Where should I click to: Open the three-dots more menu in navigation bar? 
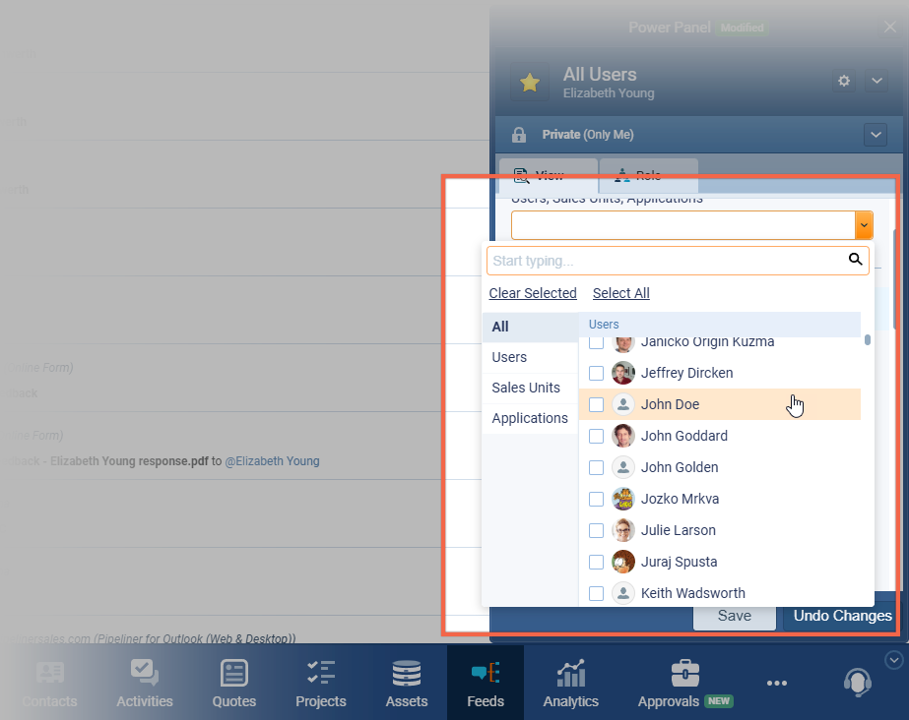point(777,684)
